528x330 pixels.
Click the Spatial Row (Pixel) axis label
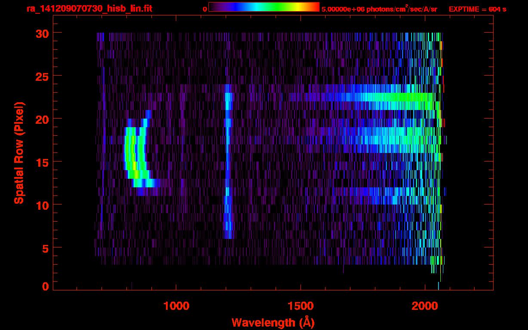coord(19,153)
